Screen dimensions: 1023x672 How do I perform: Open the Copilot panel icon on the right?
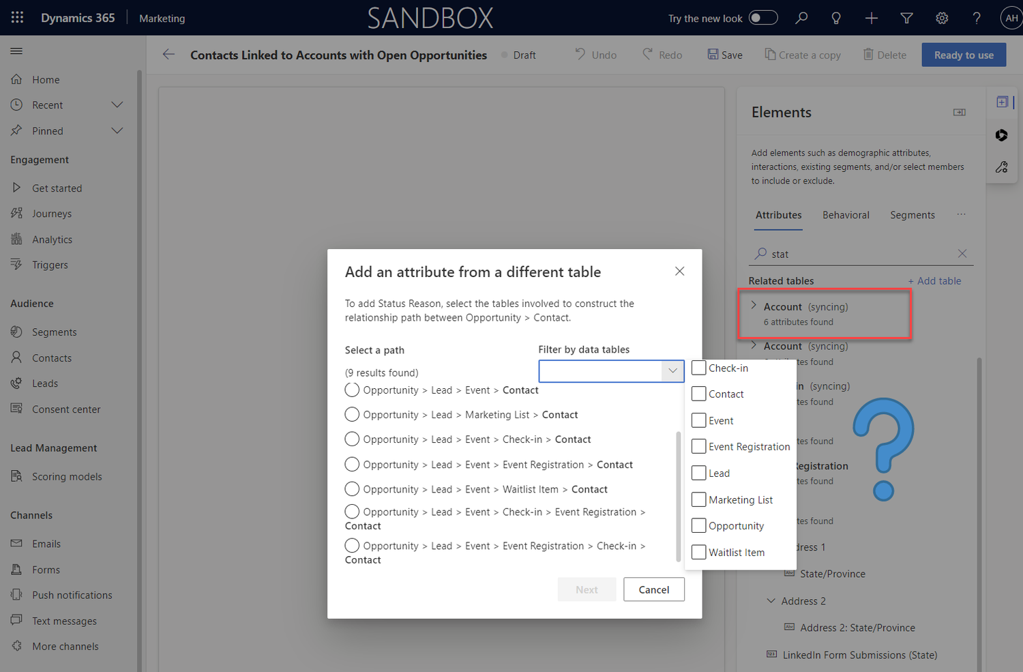tap(1001, 135)
